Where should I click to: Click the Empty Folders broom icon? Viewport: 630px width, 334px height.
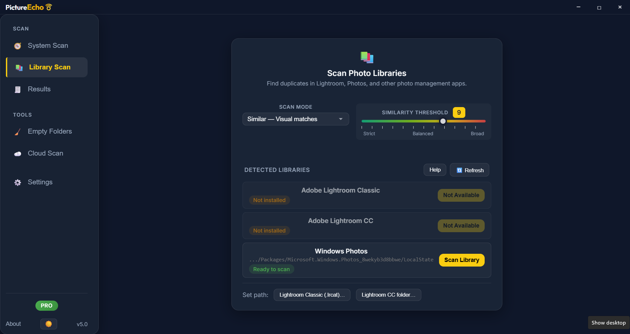17,132
